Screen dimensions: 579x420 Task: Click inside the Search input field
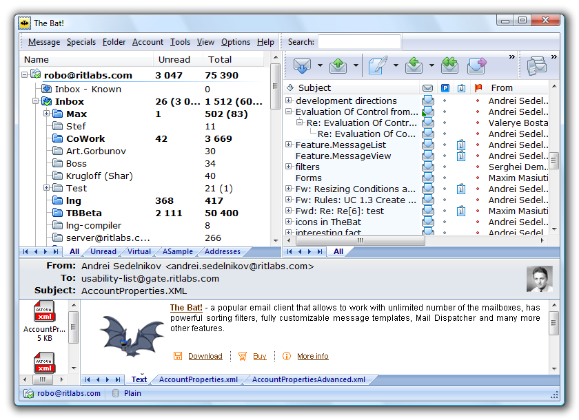coord(359,42)
